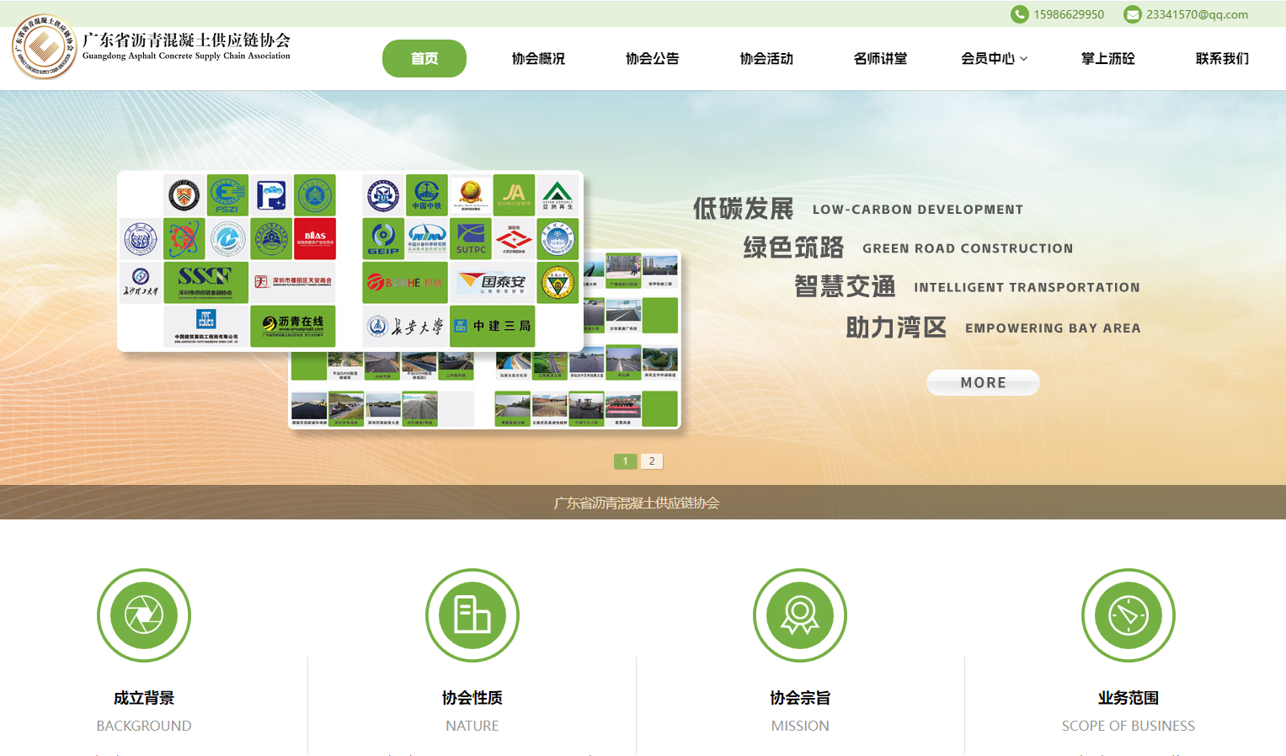Click the email envelope icon
Image resolution: width=1286 pixels, height=756 pixels.
coord(1133,14)
